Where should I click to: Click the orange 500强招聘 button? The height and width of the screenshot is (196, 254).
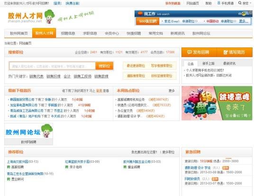click(x=148, y=21)
